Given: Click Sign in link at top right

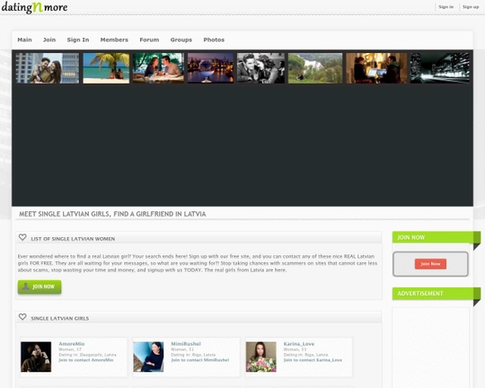Looking at the screenshot, I should coord(446,7).
